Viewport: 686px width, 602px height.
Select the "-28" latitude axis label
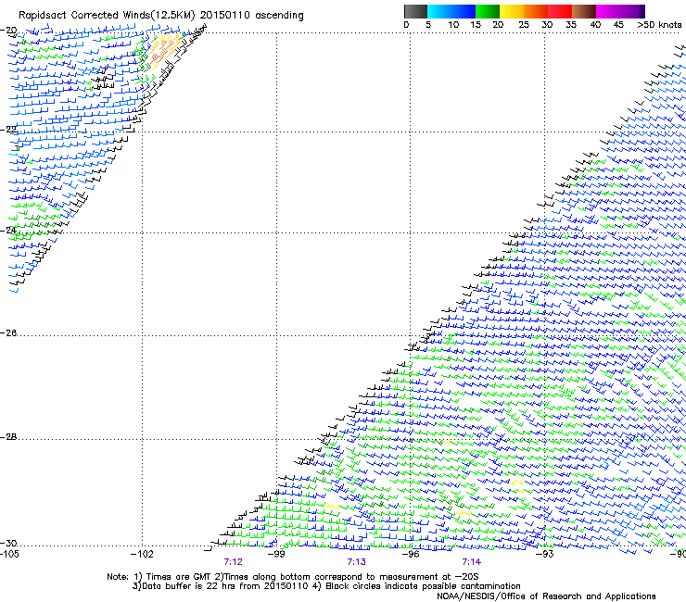(8, 437)
